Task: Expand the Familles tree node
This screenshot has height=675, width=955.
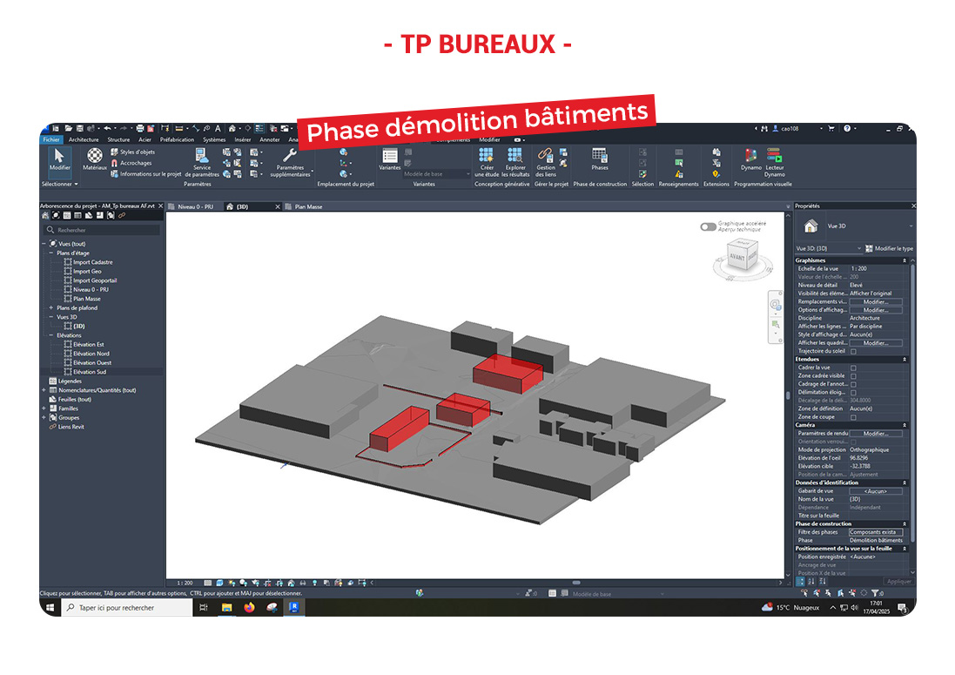Action: tap(44, 408)
